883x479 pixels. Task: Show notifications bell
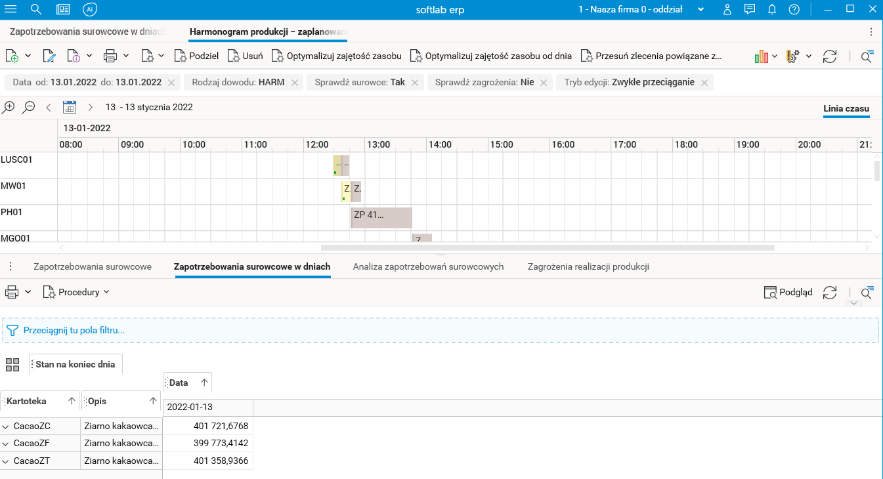point(772,9)
